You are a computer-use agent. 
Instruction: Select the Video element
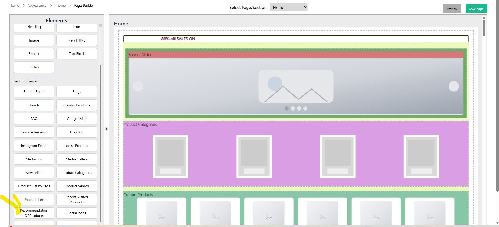[34, 67]
